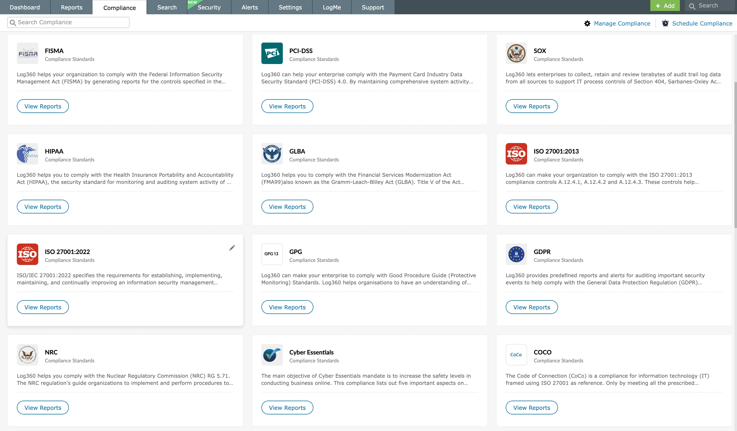This screenshot has width=737, height=431.
Task: Open the Security tab marked NEW
Action: [209, 7]
